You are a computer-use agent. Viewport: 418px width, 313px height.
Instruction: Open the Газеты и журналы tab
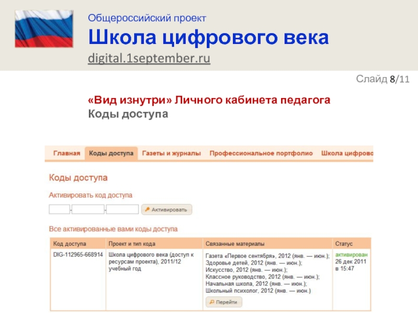pyautogui.click(x=171, y=153)
